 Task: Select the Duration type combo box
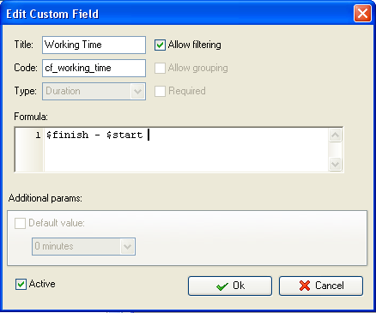coord(94,91)
